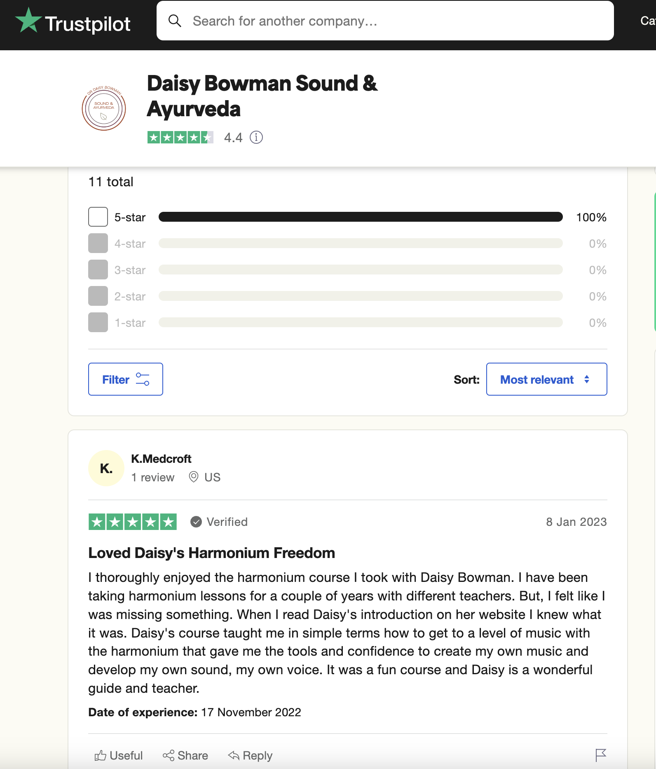Click the search magnifier icon
This screenshot has width=656, height=769.
(x=175, y=21)
